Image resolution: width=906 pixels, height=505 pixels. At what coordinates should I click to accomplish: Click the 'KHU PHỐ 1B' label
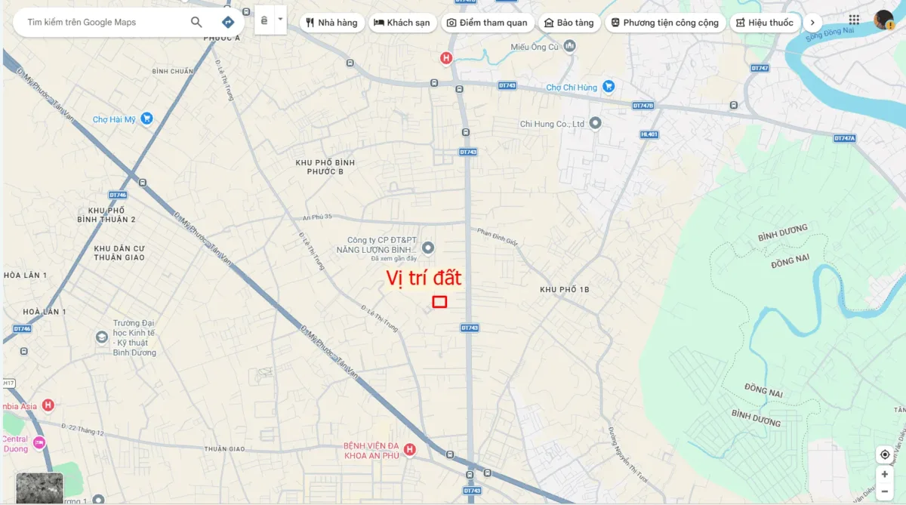564,290
